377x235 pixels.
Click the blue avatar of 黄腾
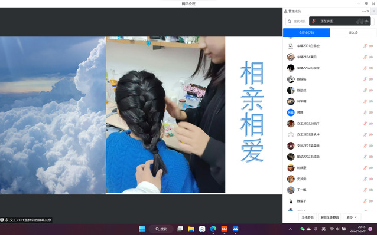coord(291,112)
